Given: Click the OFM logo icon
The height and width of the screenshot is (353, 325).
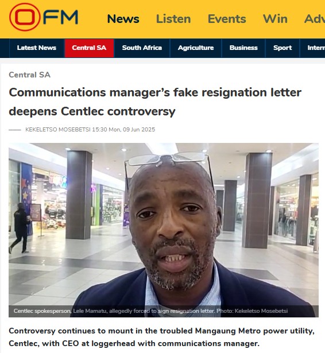Looking at the screenshot, I should tap(44, 17).
